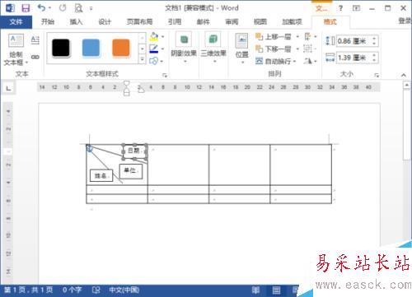The height and width of the screenshot is (297, 412).
Task: Open the change shape dropdown arrow
Action: point(162,61)
